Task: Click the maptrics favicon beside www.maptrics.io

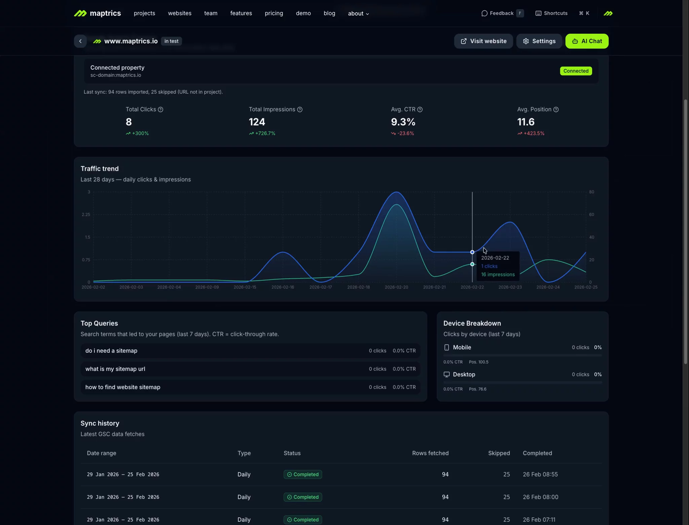Action: pos(97,41)
